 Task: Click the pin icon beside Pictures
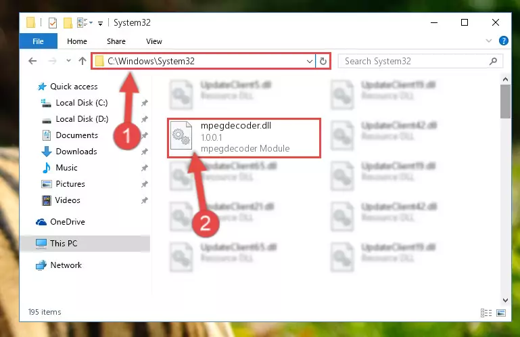coord(144,184)
